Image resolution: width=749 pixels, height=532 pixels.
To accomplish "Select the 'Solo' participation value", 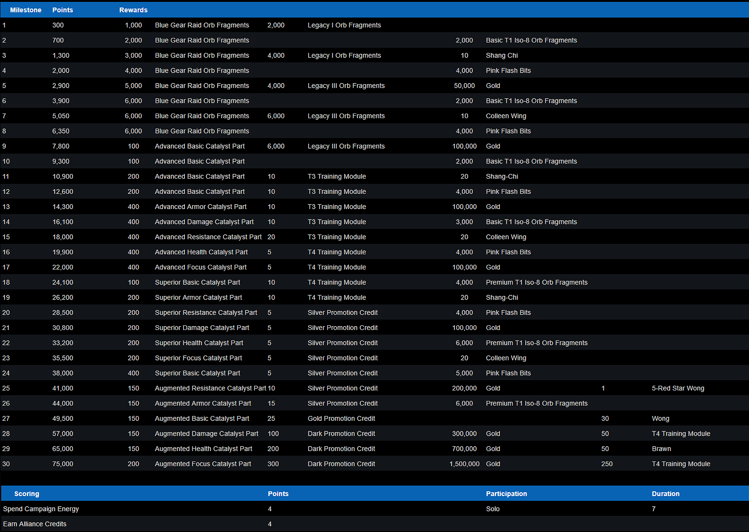I will pyautogui.click(x=493, y=509).
